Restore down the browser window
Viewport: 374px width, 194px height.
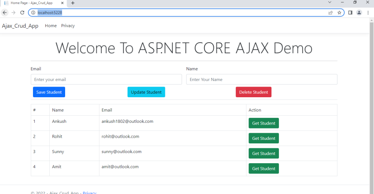click(x=355, y=2)
